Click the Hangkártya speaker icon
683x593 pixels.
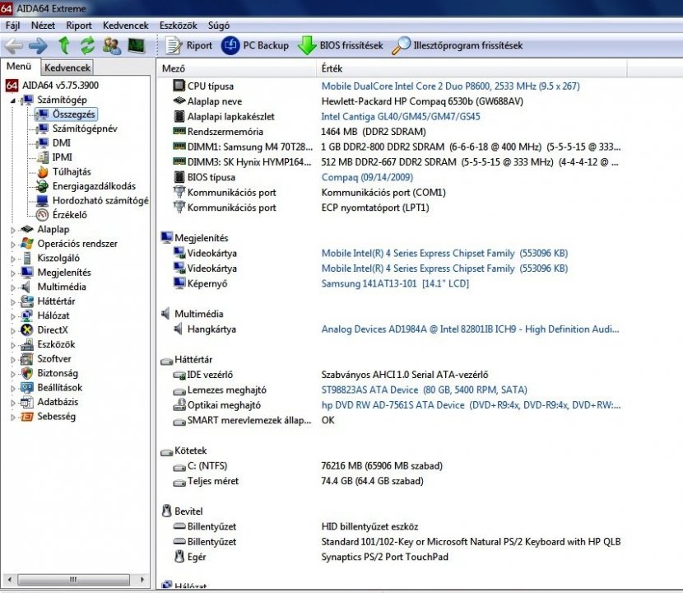178,329
